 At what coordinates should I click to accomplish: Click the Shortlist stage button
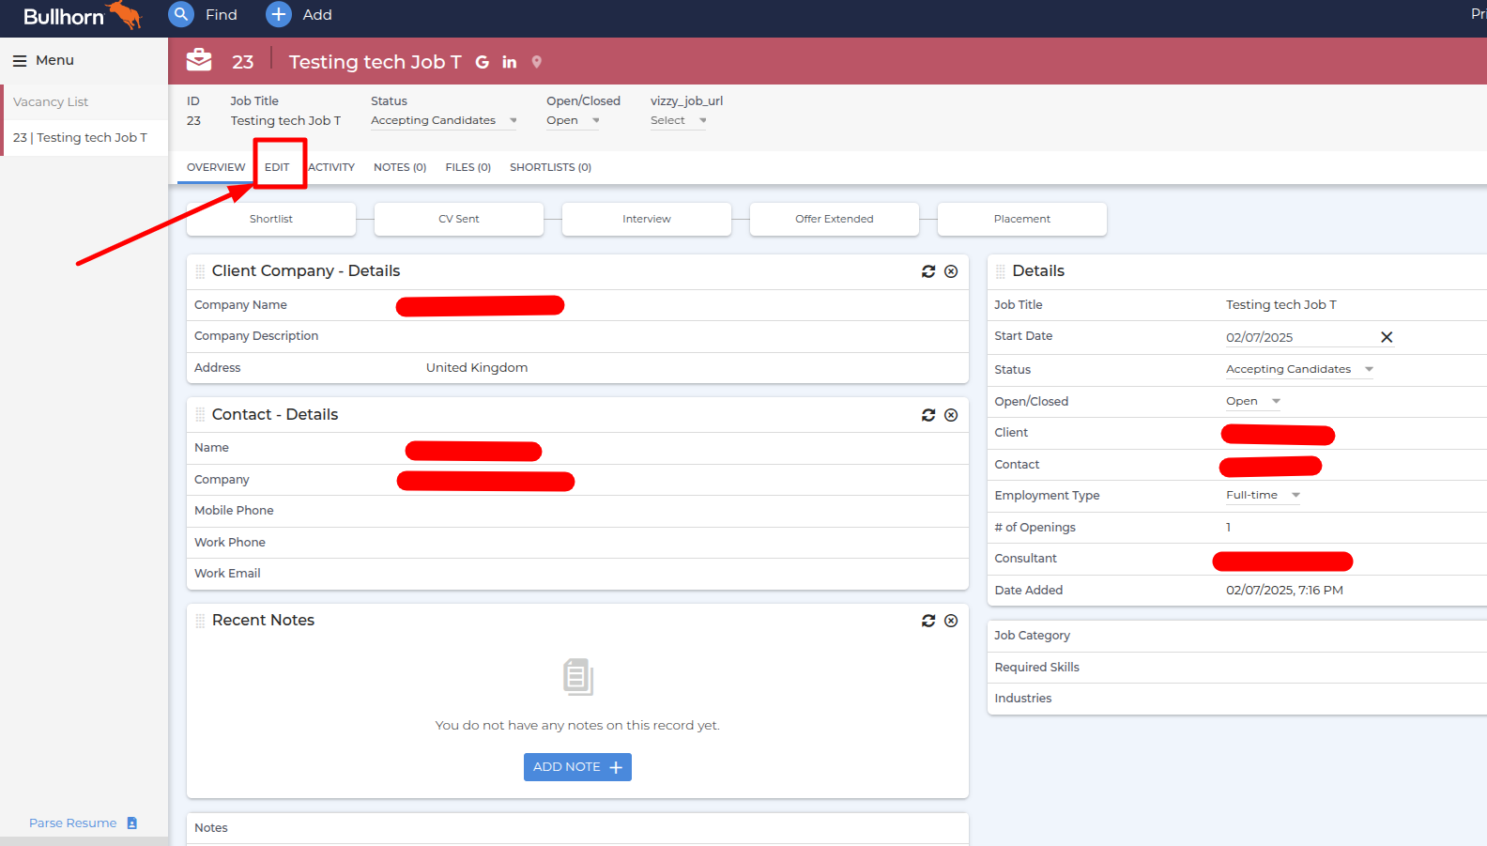click(x=271, y=219)
